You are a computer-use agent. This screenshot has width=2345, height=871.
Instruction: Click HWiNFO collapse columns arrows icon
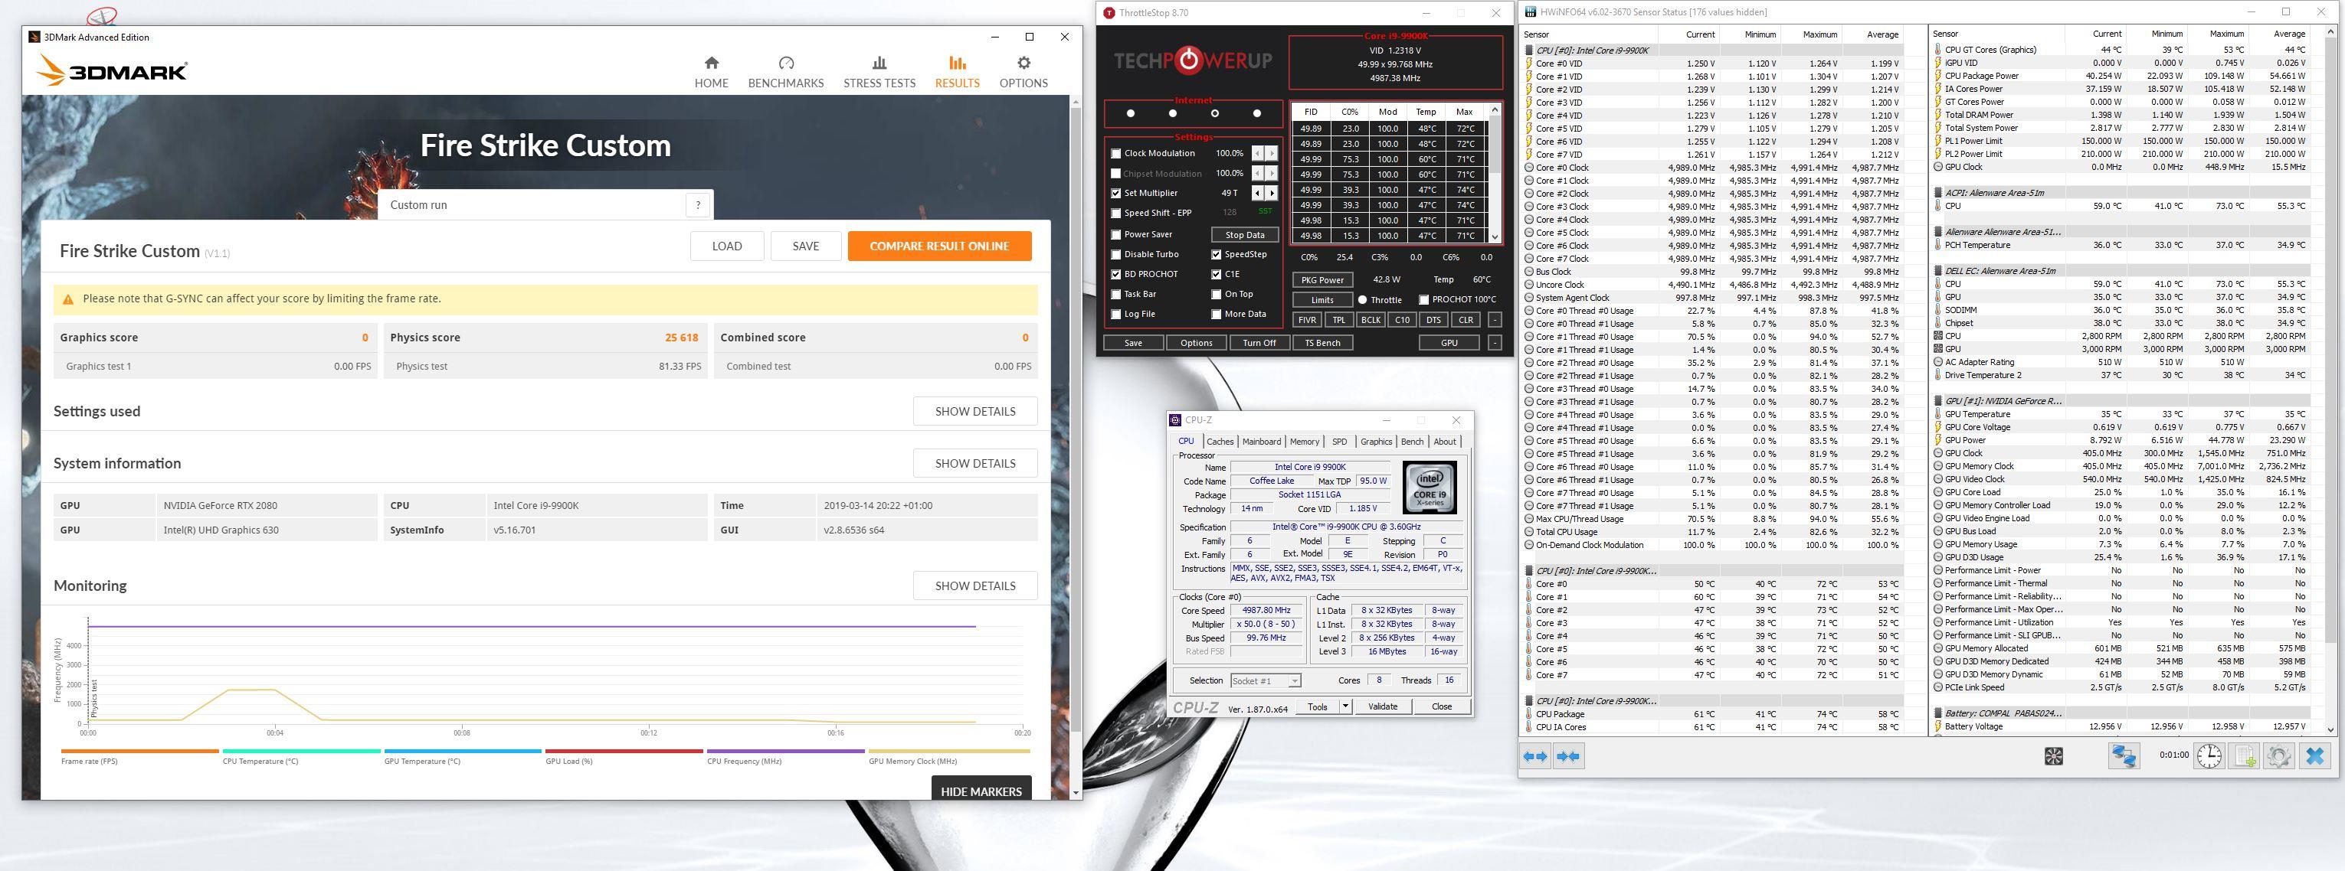coord(1568,755)
